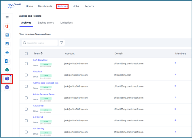Click members count 4 for Absolute
Screen dimensions: 193x138
tap(175, 75)
